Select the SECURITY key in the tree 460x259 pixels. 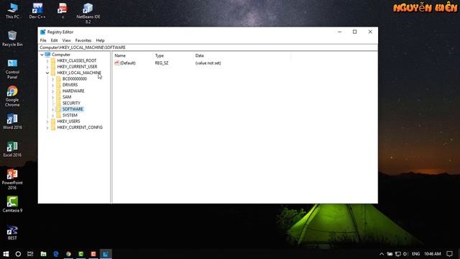point(71,103)
